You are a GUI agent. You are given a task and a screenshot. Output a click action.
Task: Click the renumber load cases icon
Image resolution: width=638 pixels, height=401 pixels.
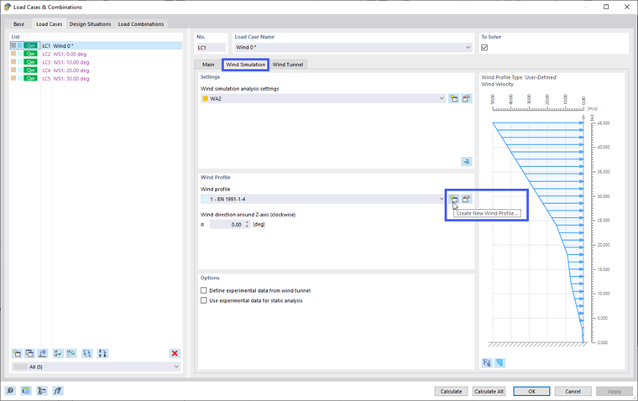point(87,353)
